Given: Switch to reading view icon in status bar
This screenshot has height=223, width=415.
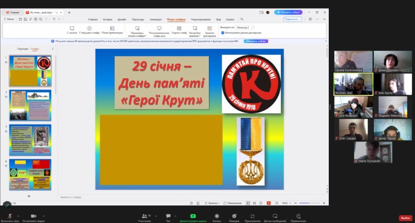Looking at the screenshot, I should 261,203.
